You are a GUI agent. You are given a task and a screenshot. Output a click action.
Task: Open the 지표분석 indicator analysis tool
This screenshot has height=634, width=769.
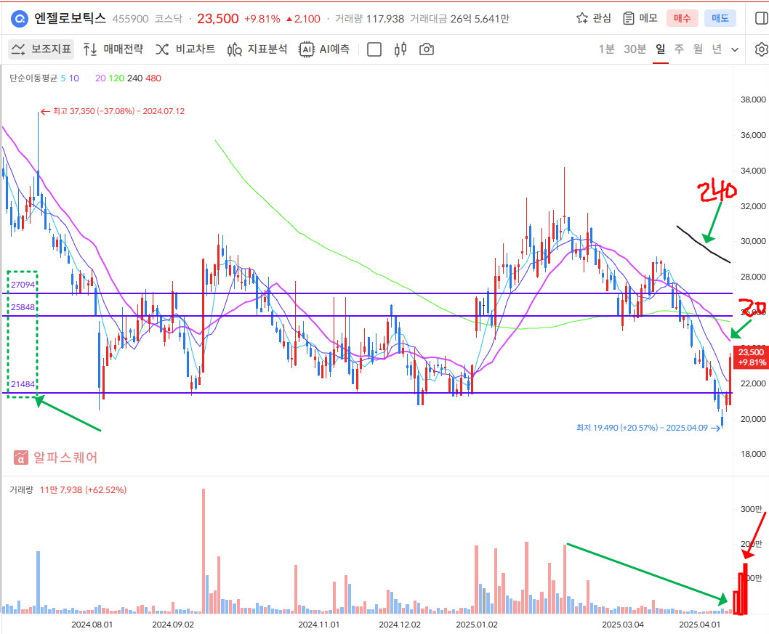(257, 49)
